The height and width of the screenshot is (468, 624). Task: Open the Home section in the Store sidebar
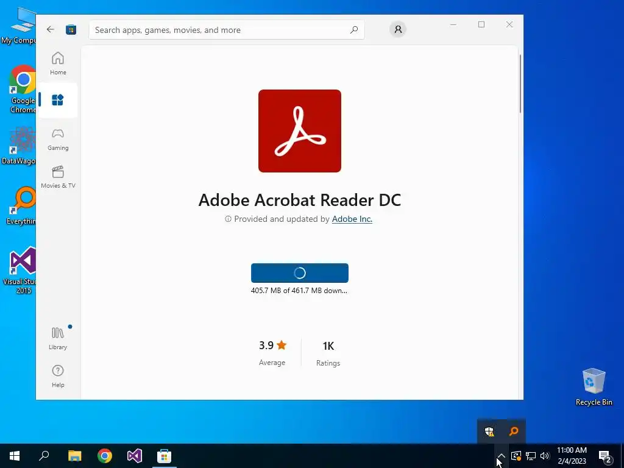coord(58,63)
